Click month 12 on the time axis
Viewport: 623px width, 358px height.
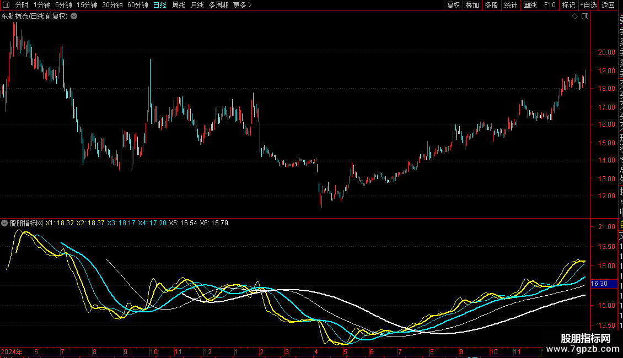click(x=207, y=351)
